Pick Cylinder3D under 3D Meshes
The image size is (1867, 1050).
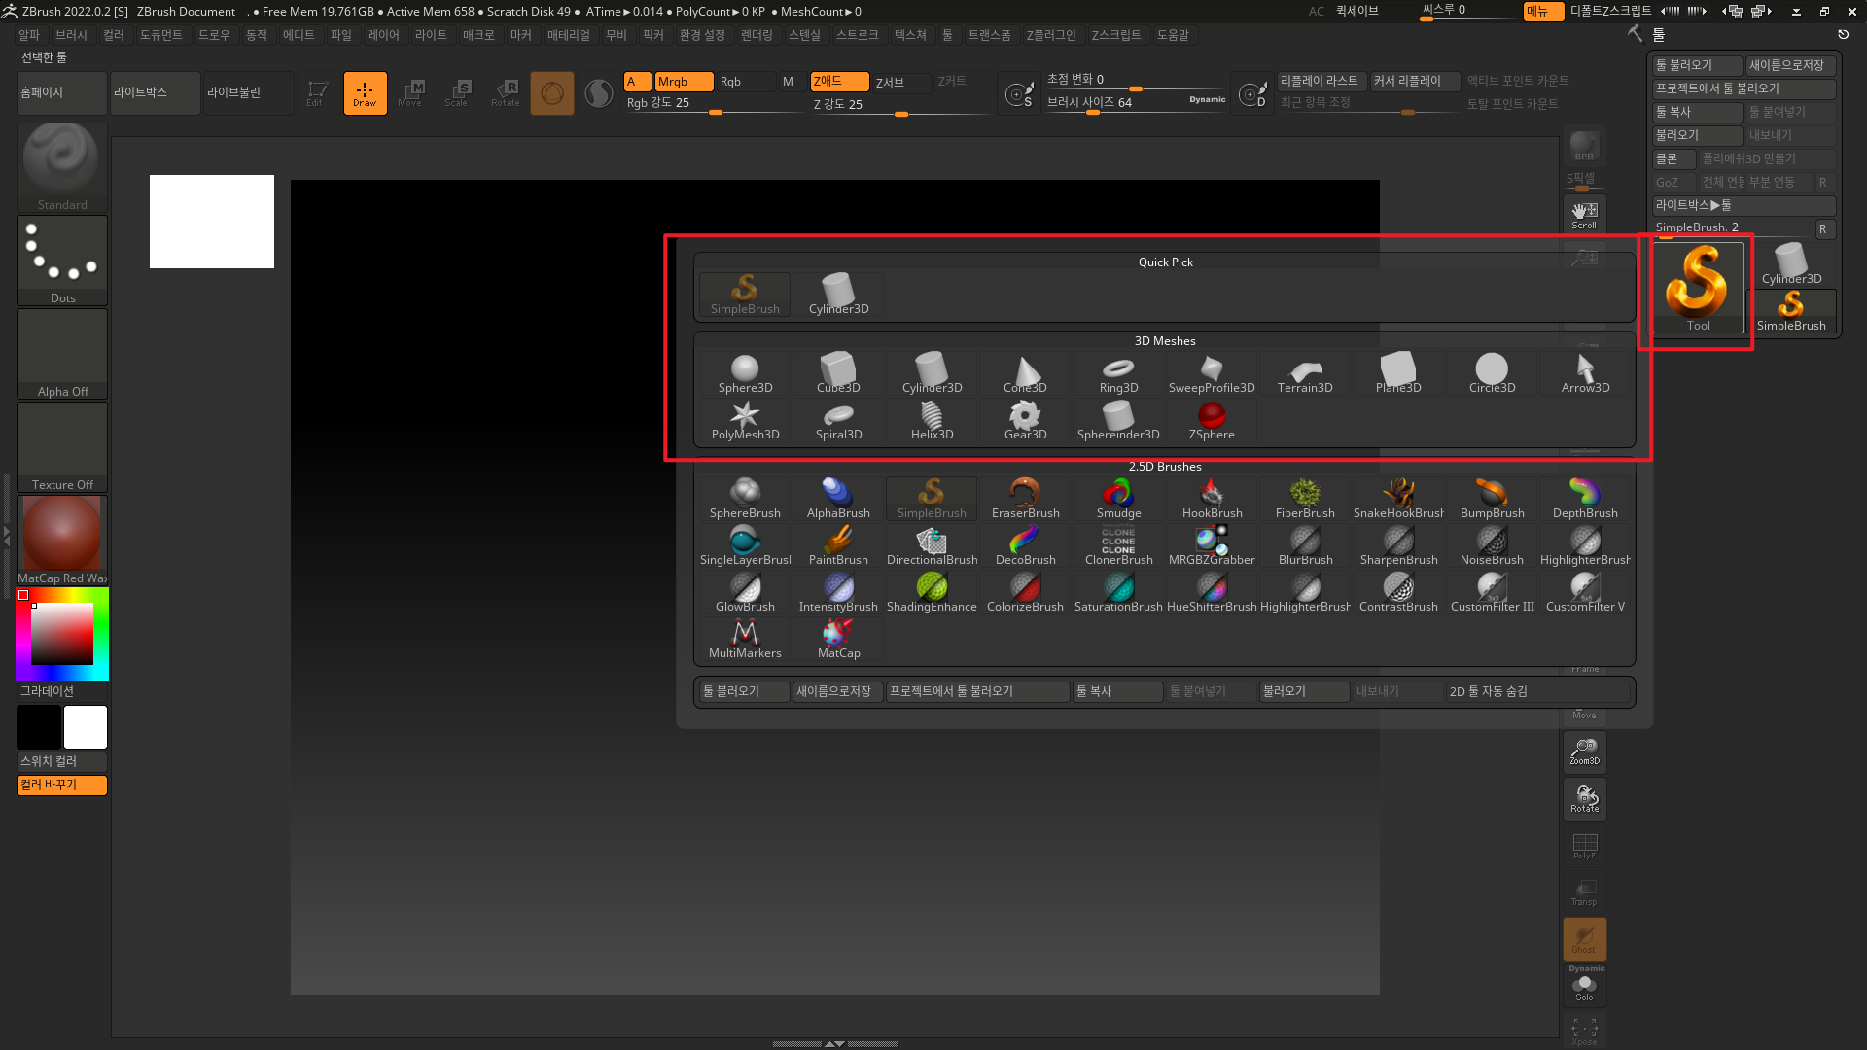[932, 374]
